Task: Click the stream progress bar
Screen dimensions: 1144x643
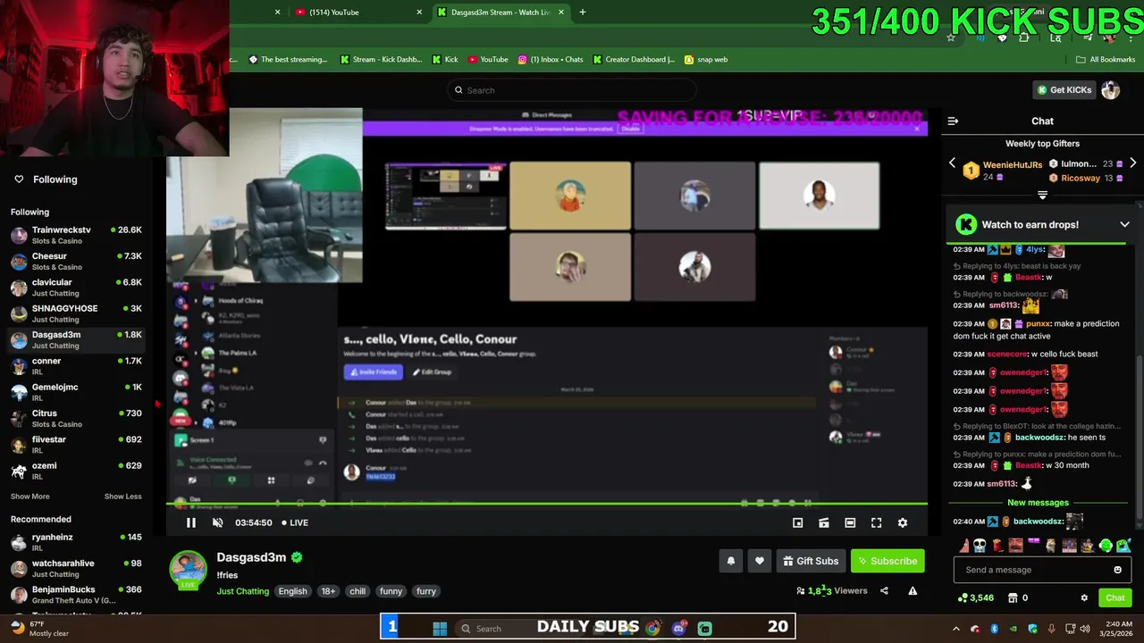Action: click(546, 505)
